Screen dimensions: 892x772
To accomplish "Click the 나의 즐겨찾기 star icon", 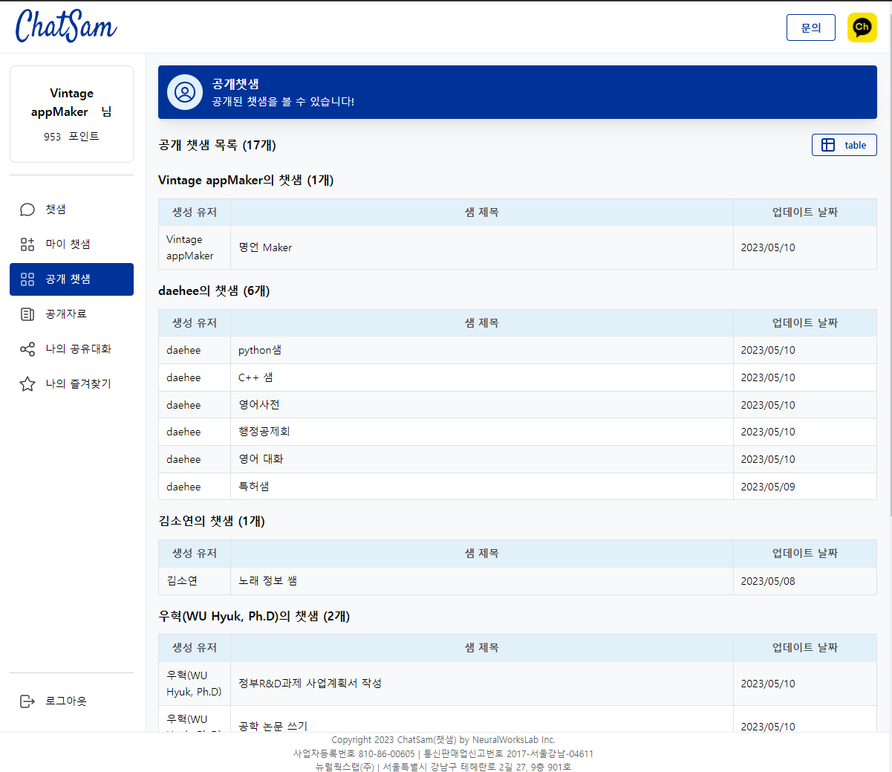I will coord(27,384).
